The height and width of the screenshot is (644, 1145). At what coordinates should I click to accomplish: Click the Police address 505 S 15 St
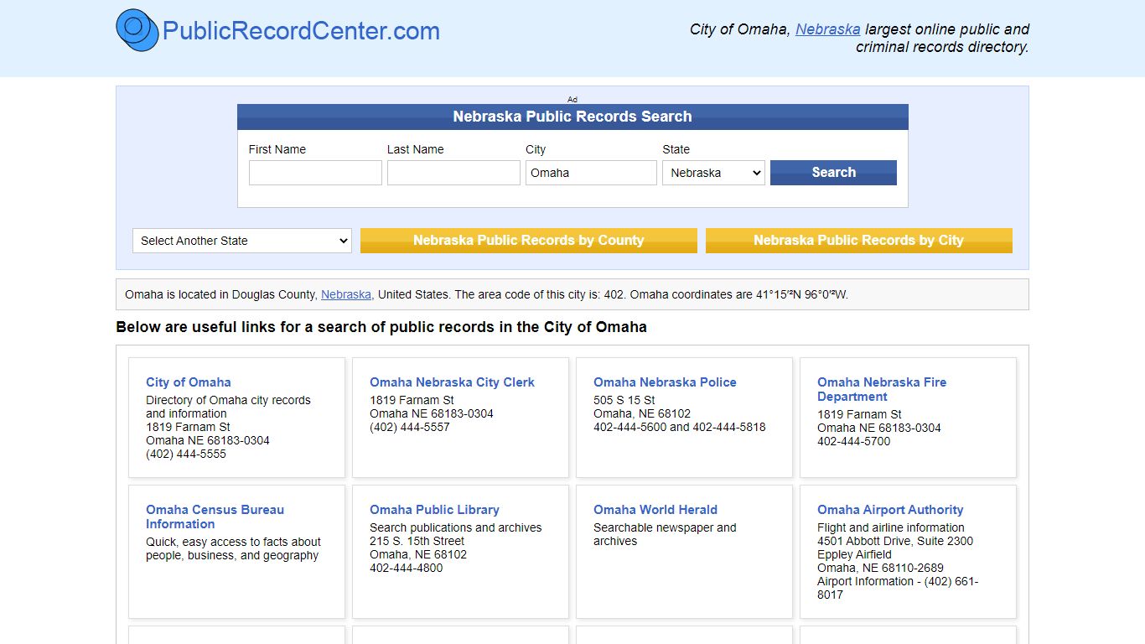pyautogui.click(x=624, y=400)
